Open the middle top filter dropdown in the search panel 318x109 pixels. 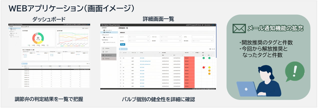pos(171,37)
